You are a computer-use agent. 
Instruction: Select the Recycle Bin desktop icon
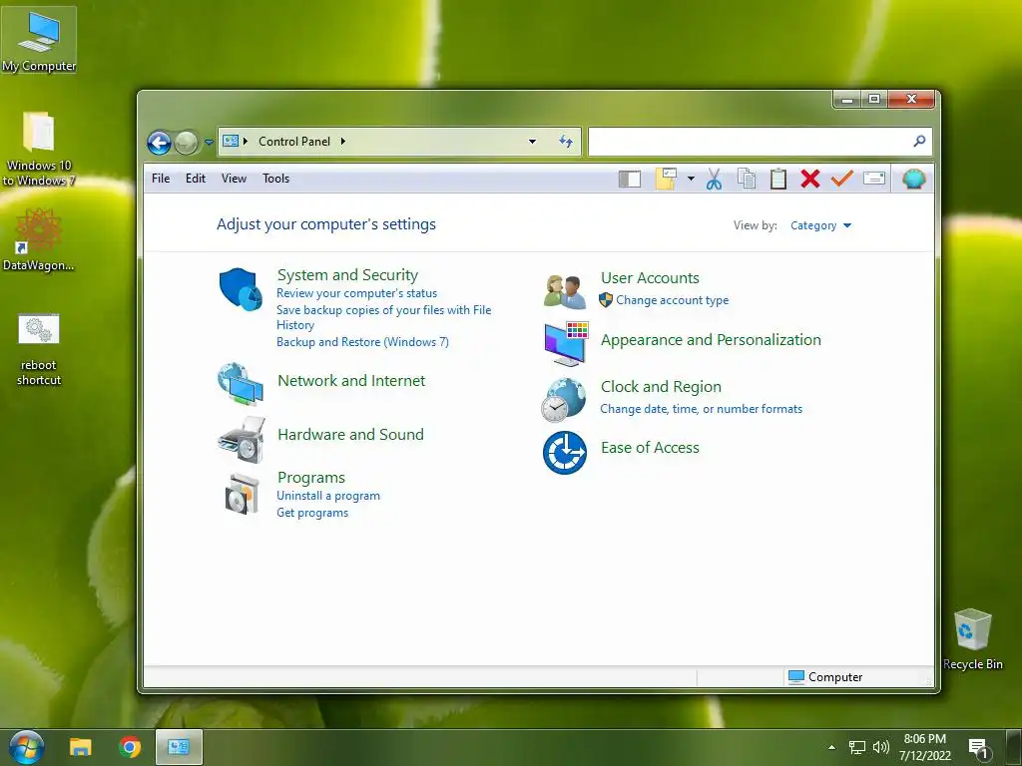pyautogui.click(x=972, y=639)
